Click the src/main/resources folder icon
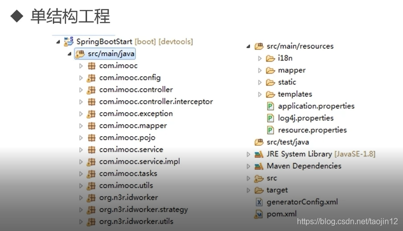 point(259,46)
